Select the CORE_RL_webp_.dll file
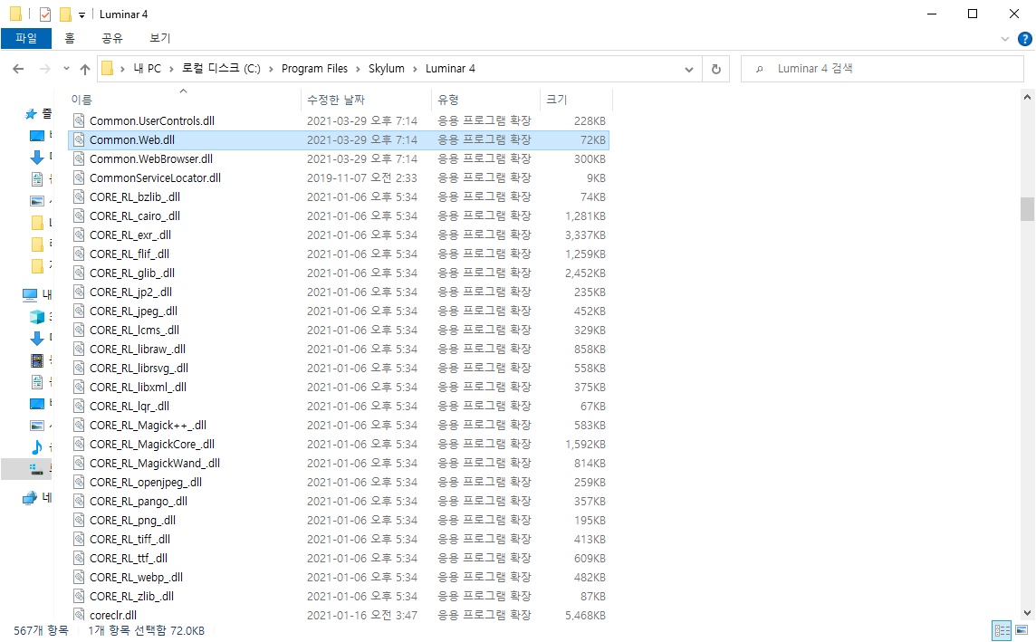The image size is (1036, 642). (x=339, y=578)
